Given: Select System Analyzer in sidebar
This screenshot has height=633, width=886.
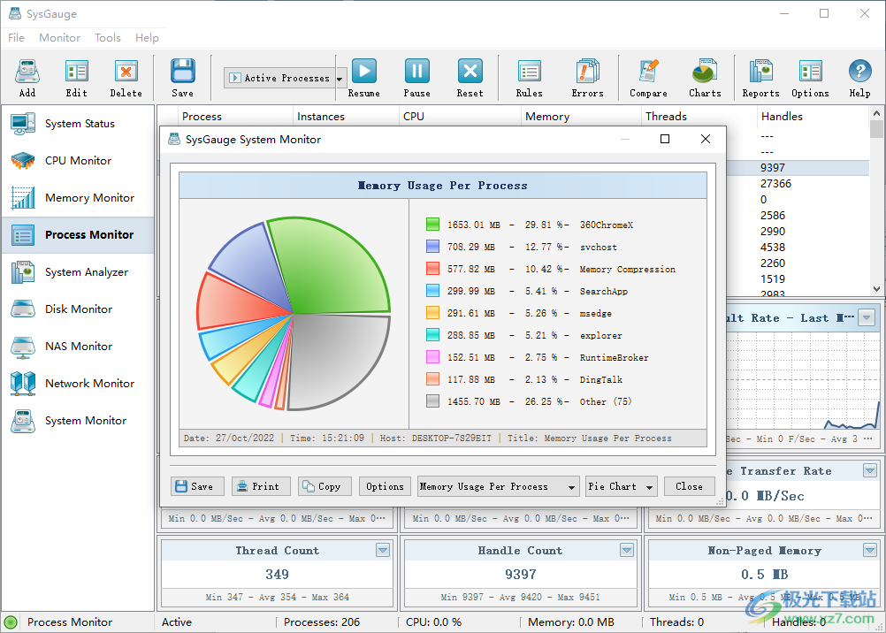Looking at the screenshot, I should click(x=78, y=271).
